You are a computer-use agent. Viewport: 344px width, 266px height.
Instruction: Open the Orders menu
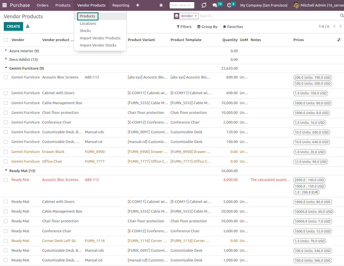coord(43,5)
